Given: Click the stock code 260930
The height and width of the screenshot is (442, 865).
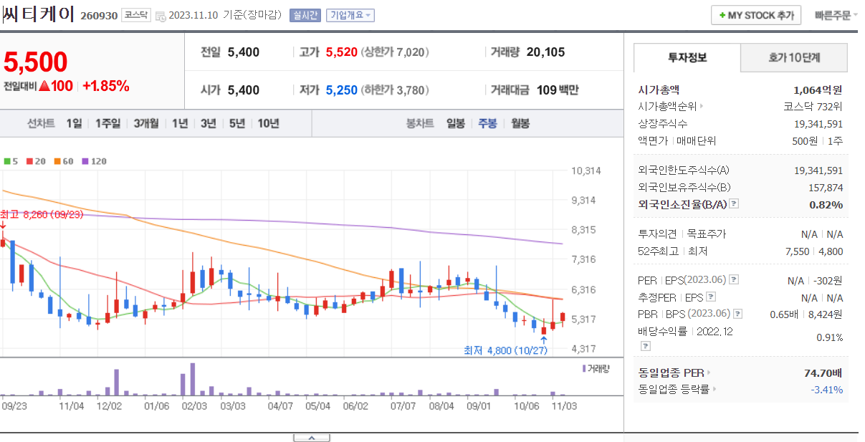Looking at the screenshot, I should (x=99, y=16).
